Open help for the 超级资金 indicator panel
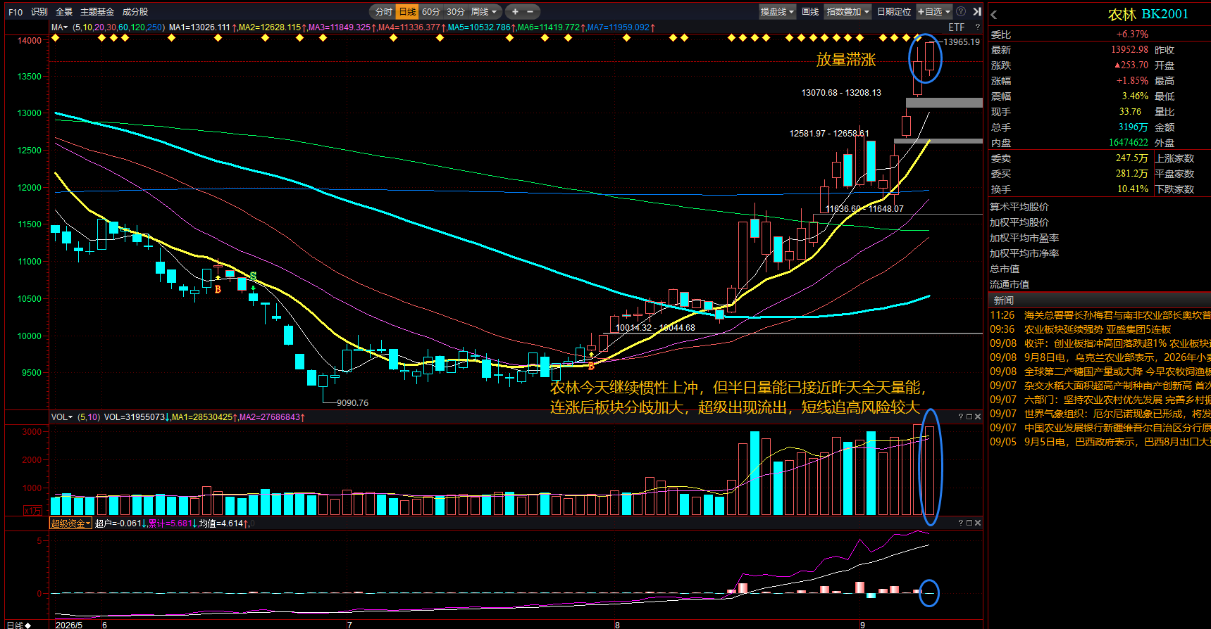Viewport: 1211px width, 629px height. click(x=961, y=523)
